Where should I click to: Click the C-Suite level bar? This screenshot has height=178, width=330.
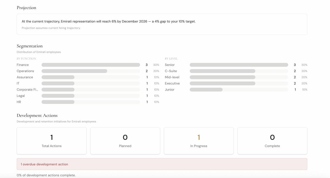239,71
